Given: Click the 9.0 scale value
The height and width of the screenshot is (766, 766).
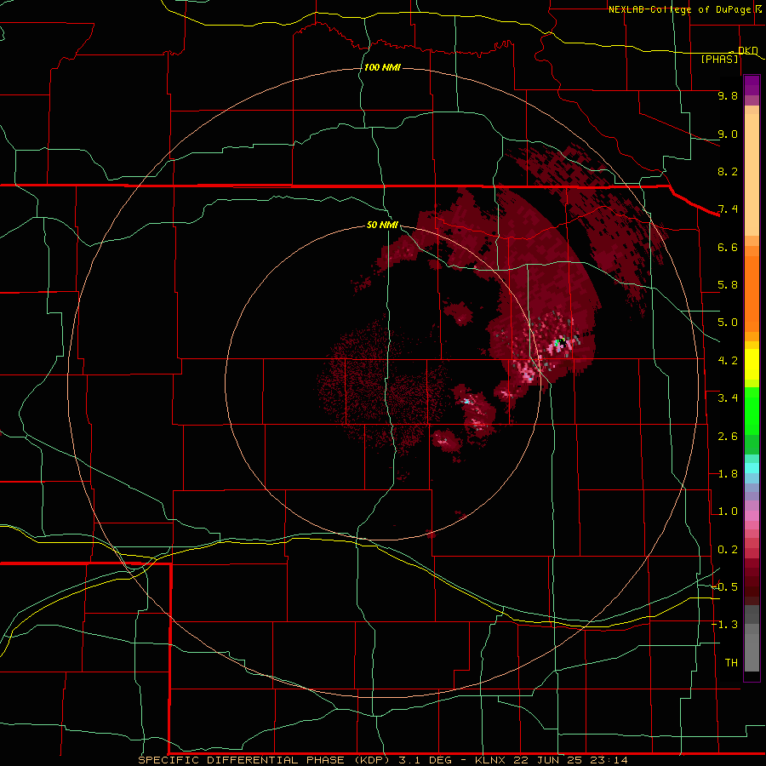Looking at the screenshot, I should tap(728, 134).
